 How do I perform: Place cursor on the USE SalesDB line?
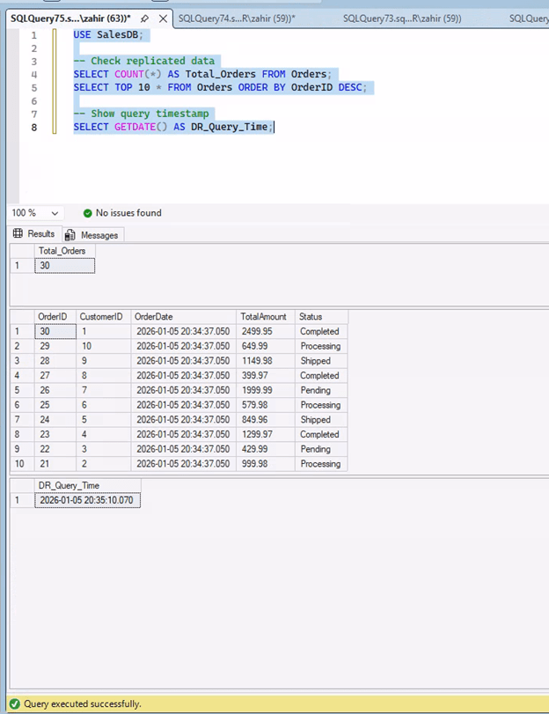pyautogui.click(x=108, y=34)
